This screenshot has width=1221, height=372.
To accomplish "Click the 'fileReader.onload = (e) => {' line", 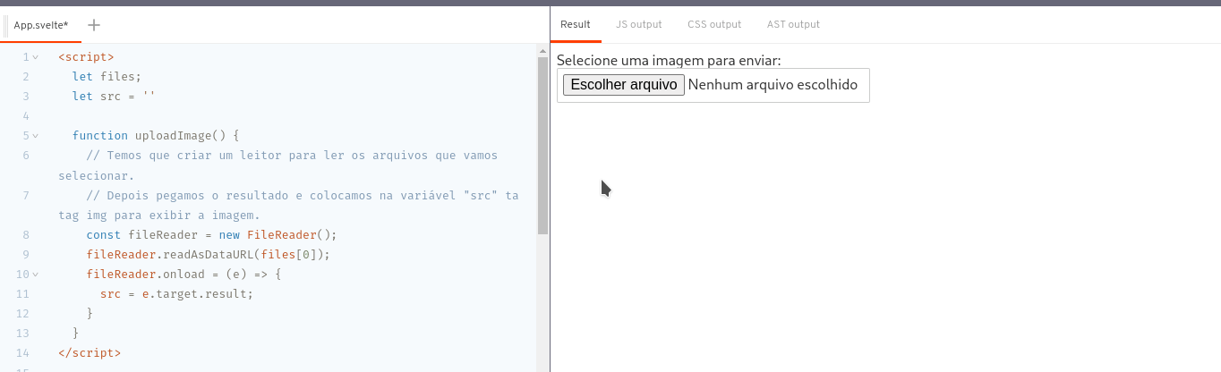I will click(184, 274).
